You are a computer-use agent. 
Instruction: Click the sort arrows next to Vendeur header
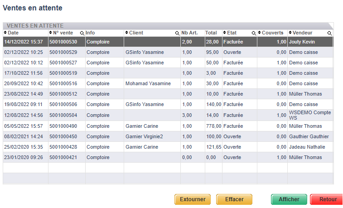coord(290,33)
